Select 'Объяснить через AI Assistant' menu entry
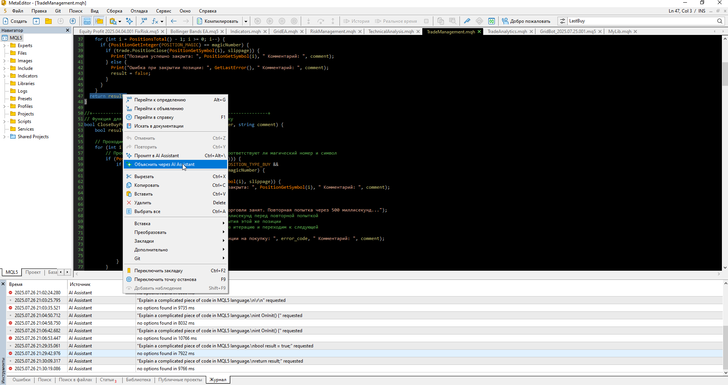Image resolution: width=728 pixels, height=385 pixels. [164, 164]
